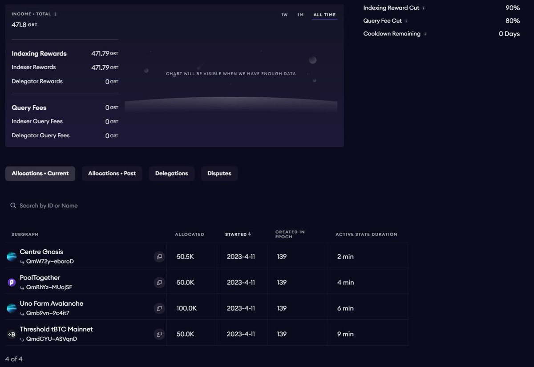This screenshot has width=534, height=367.
Task: Click 90% Indexing Reward Cut value
Action: 513,8
